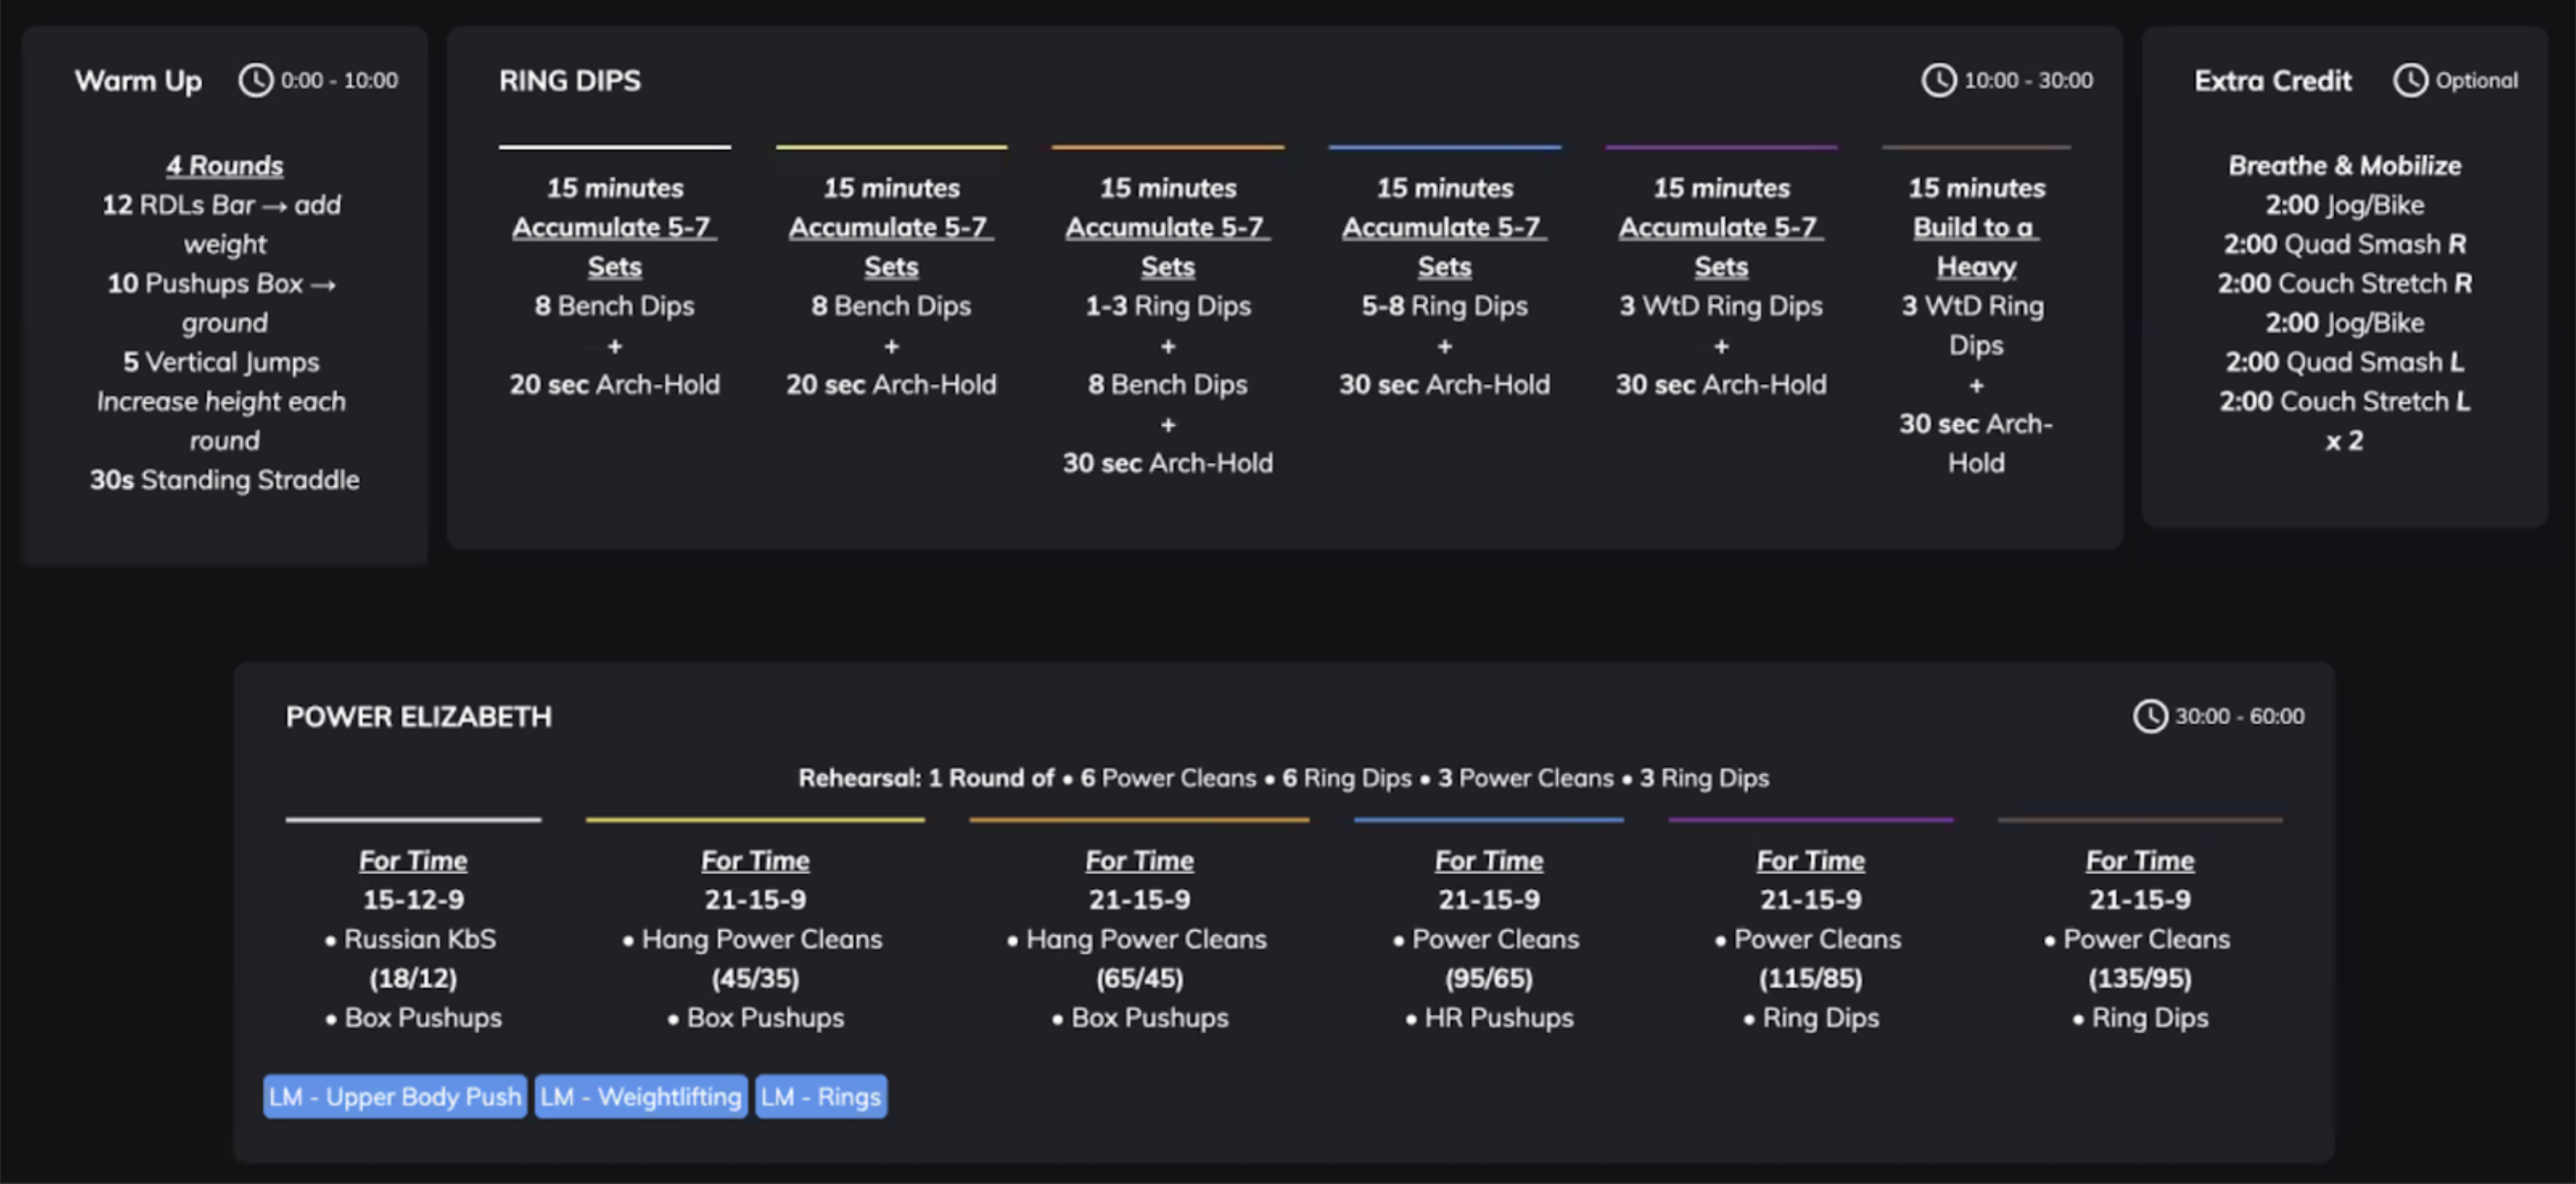Click the 30:00 - 60:00 time label

[x=2240, y=716]
